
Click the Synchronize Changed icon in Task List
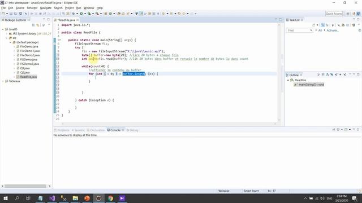click(x=354, y=25)
